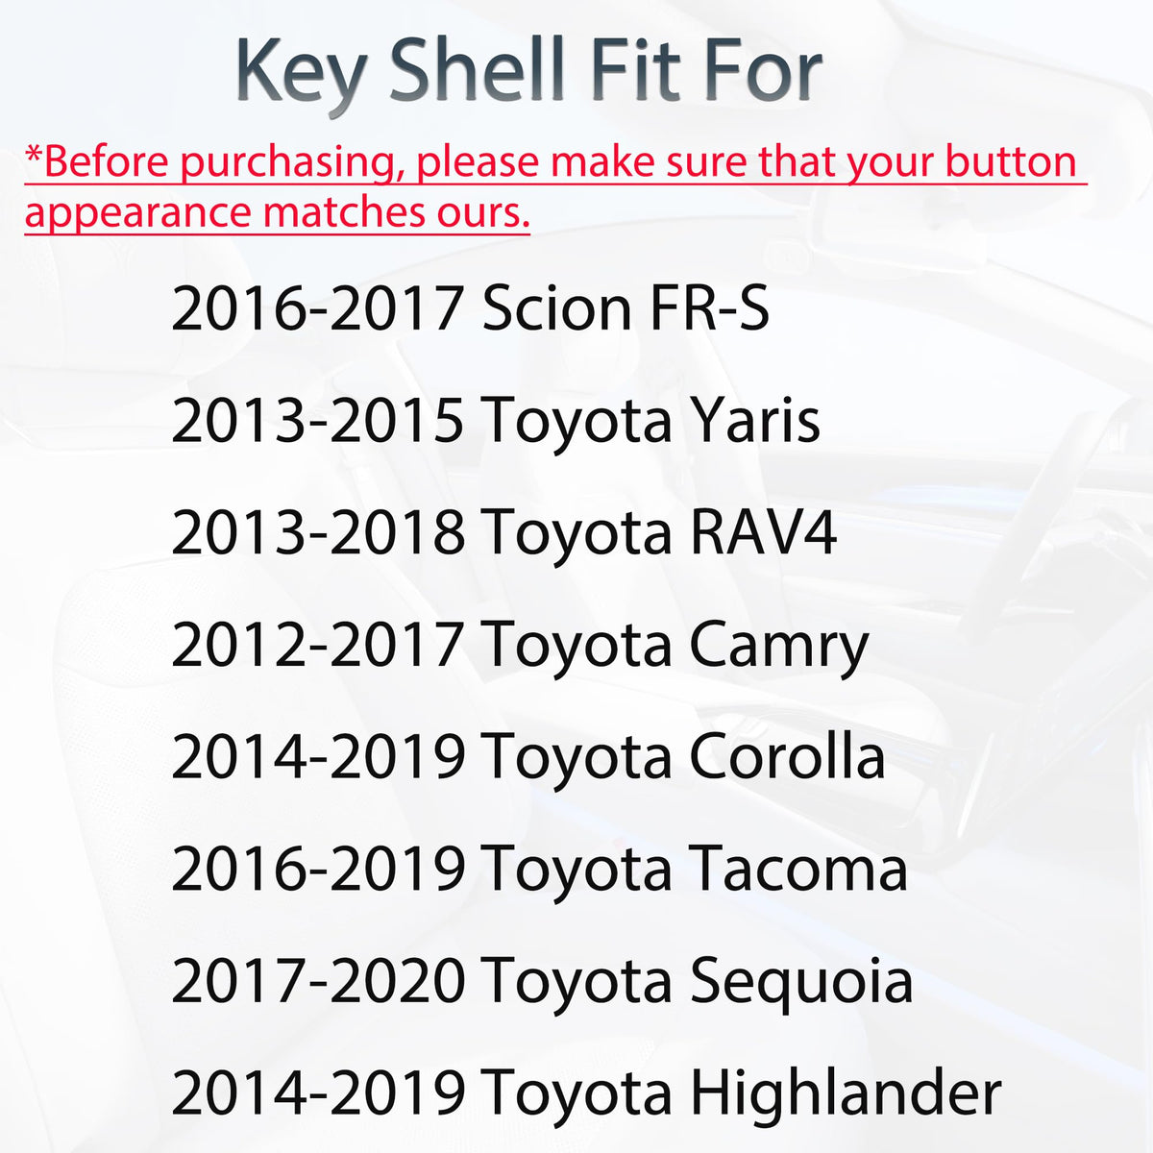Image resolution: width=1153 pixels, height=1153 pixels.
Task: Click the 2016-2019 year range beside Tacoma
Action: [x=317, y=870]
